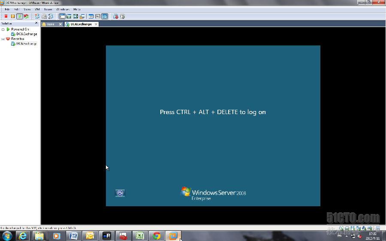Open Windows Explorer folder on taskbar
This screenshot has height=241, width=386.
[x=39, y=236]
